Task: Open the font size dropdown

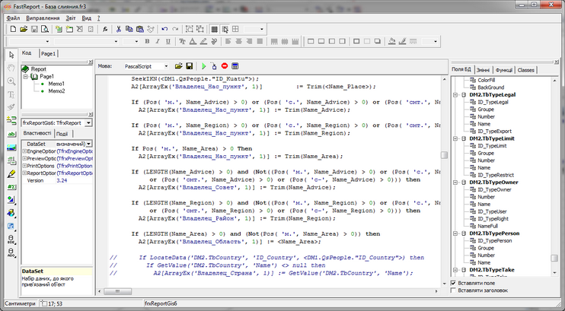Action: (x=136, y=42)
